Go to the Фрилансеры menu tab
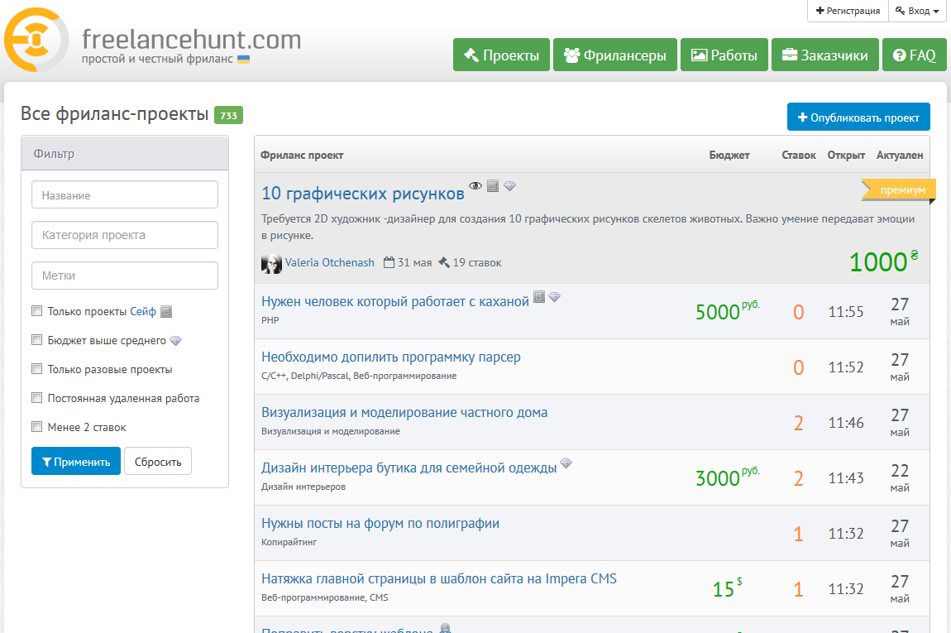The width and height of the screenshot is (951, 633). click(614, 55)
